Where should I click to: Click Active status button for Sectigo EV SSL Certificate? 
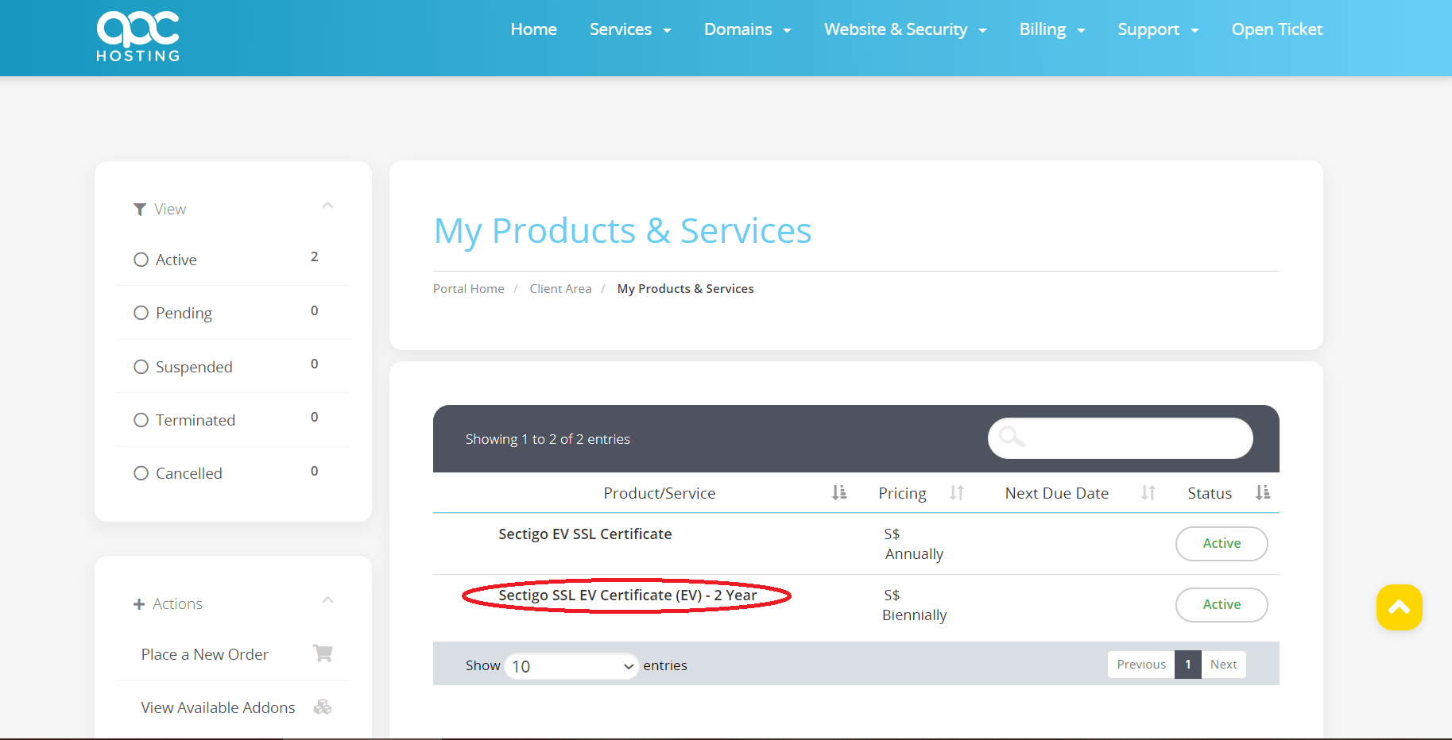point(1222,544)
